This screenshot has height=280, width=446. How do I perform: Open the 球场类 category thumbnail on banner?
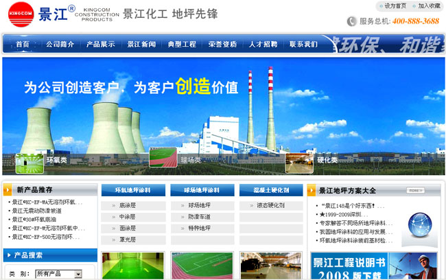coord(163,160)
